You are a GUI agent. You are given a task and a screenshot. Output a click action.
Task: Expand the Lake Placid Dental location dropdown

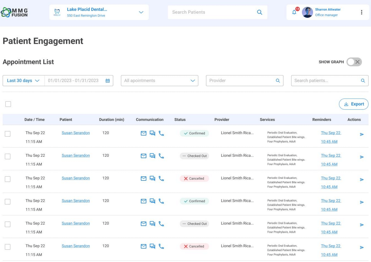pos(141,12)
